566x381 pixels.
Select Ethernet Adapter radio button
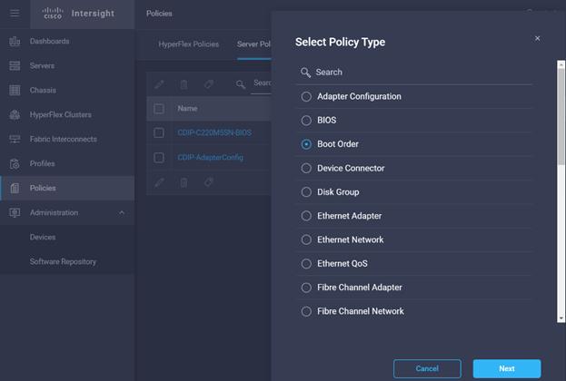[306, 216]
